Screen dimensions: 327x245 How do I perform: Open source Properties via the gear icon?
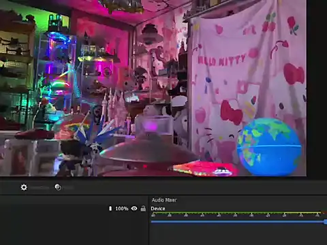(24, 187)
